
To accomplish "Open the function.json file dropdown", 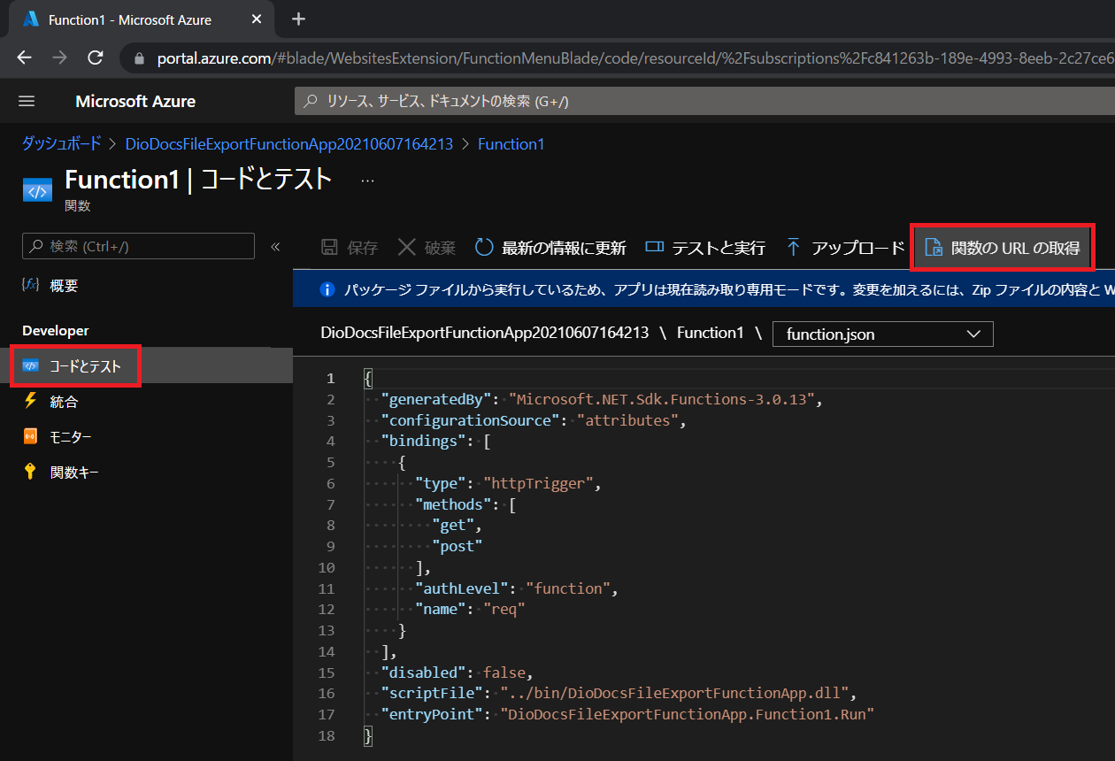I will pyautogui.click(x=883, y=334).
